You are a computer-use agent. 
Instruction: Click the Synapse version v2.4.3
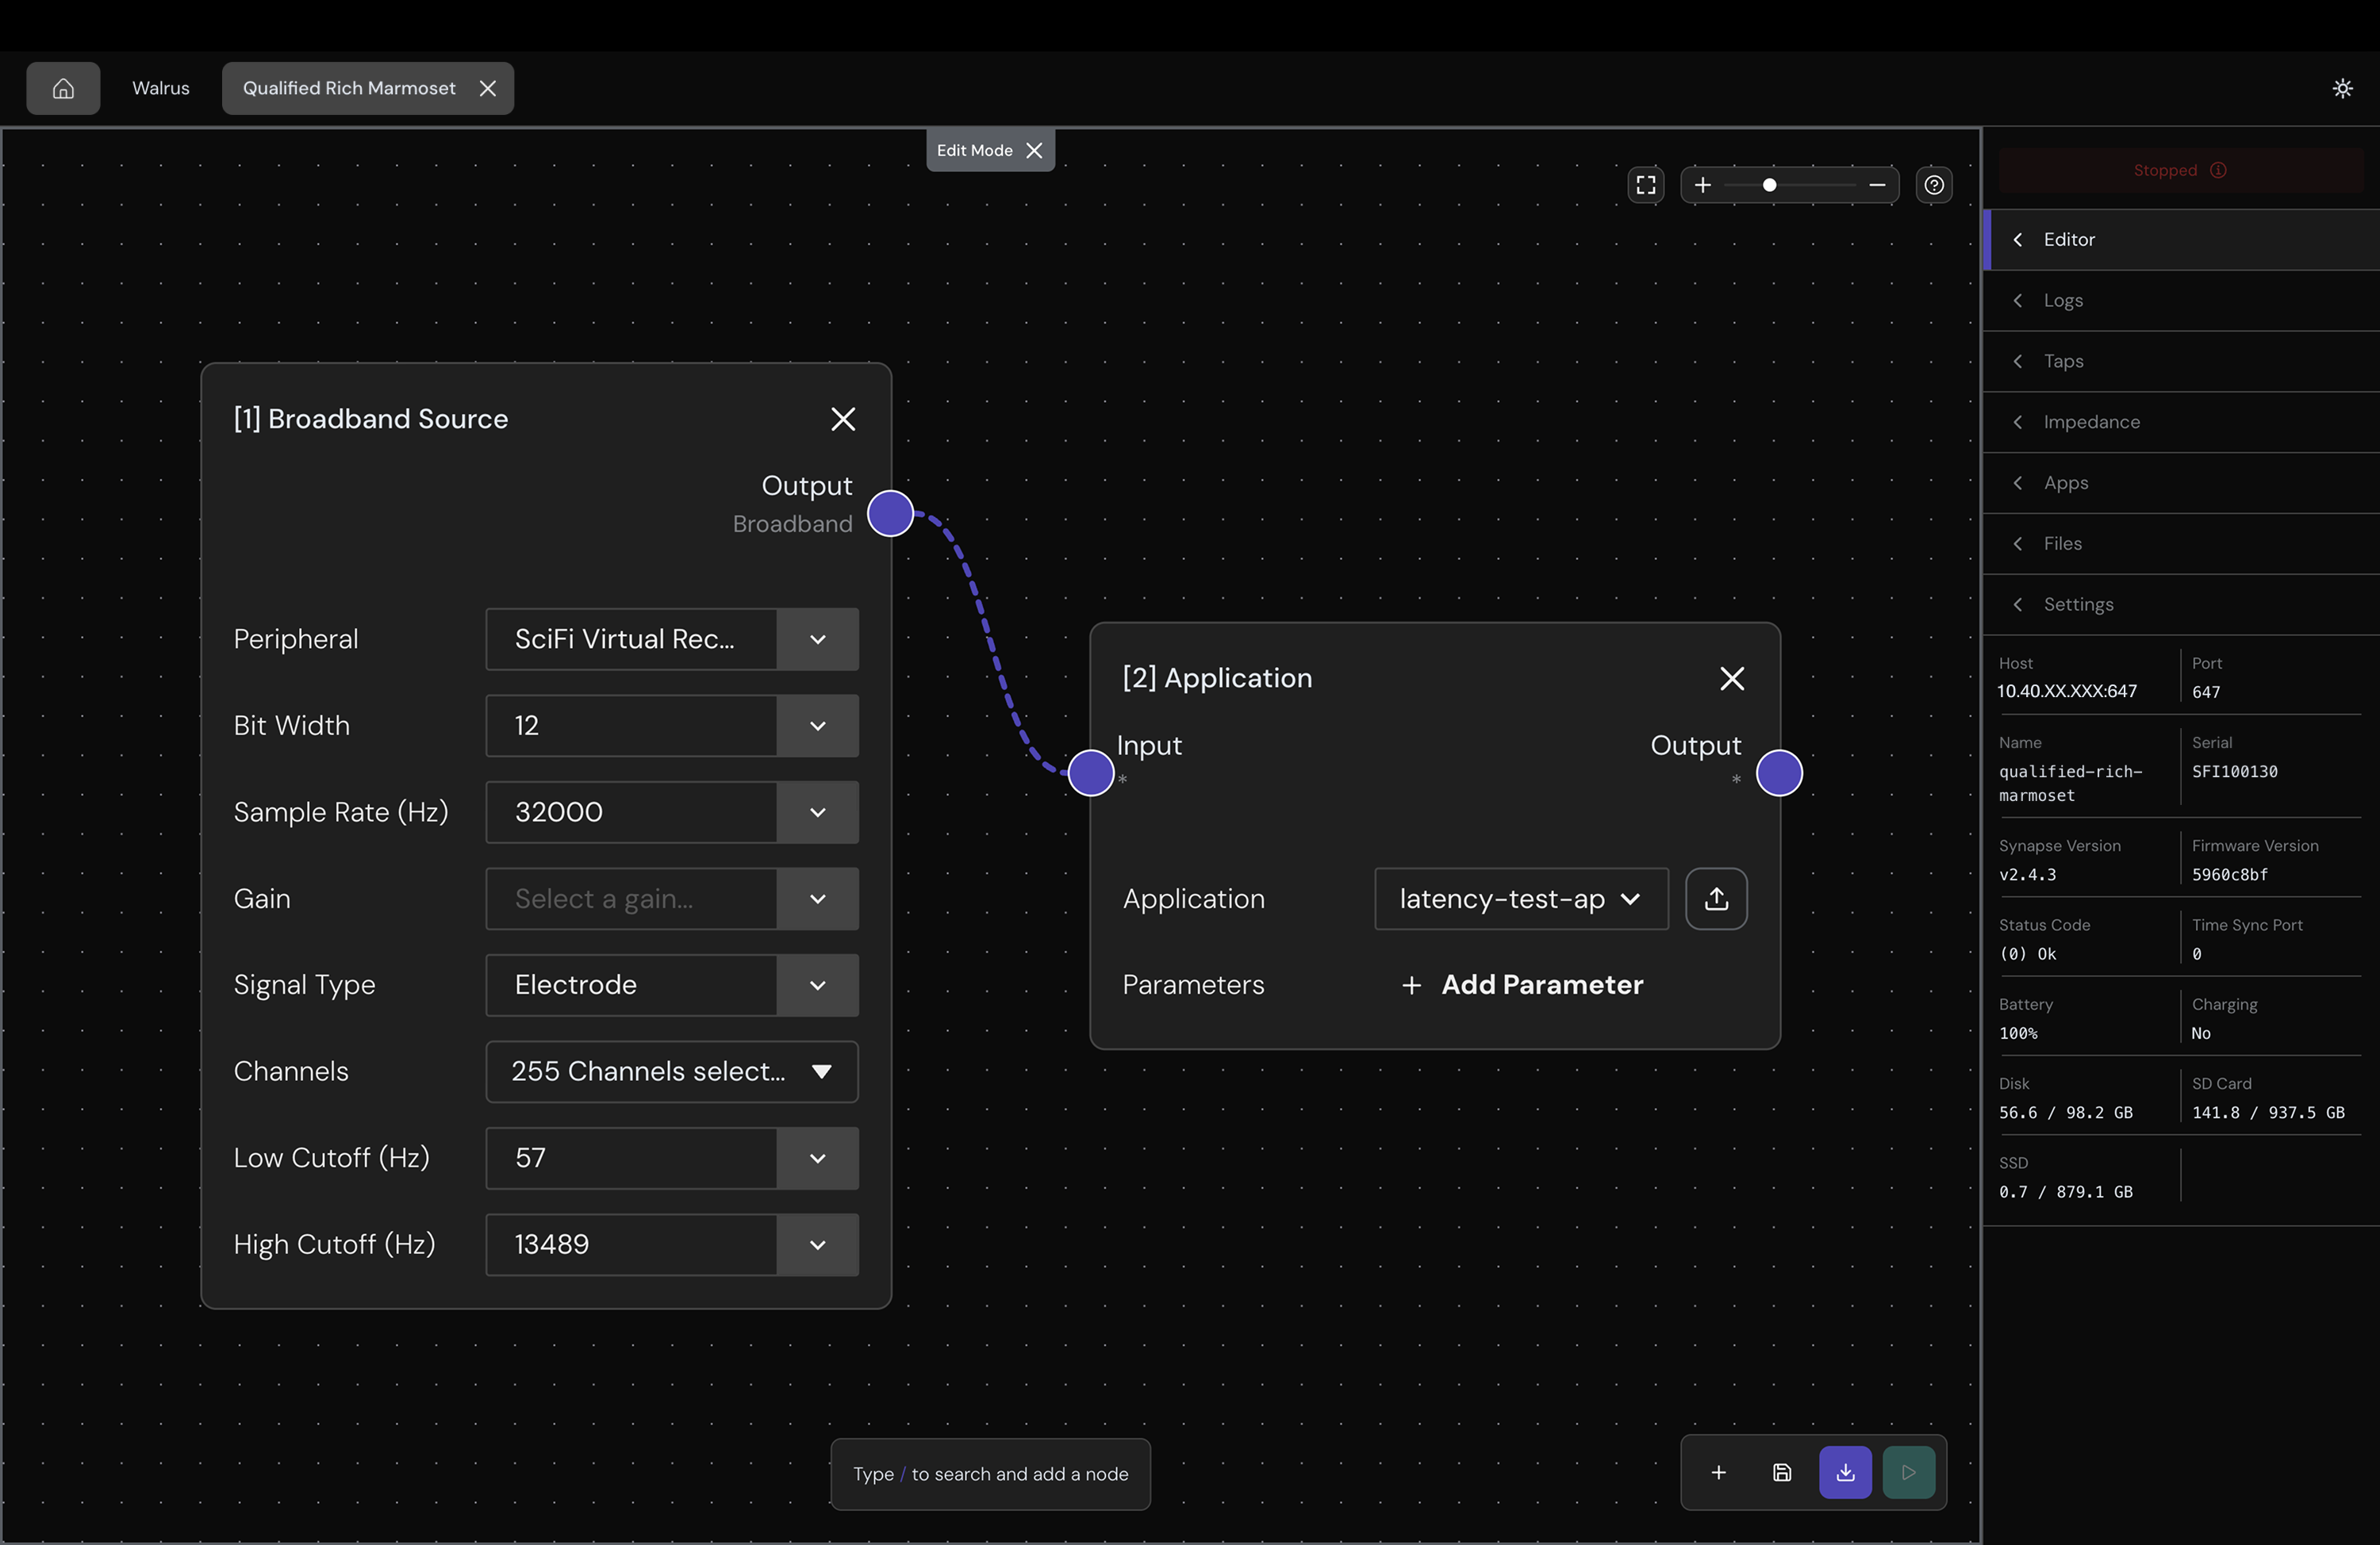[x=2027, y=875]
